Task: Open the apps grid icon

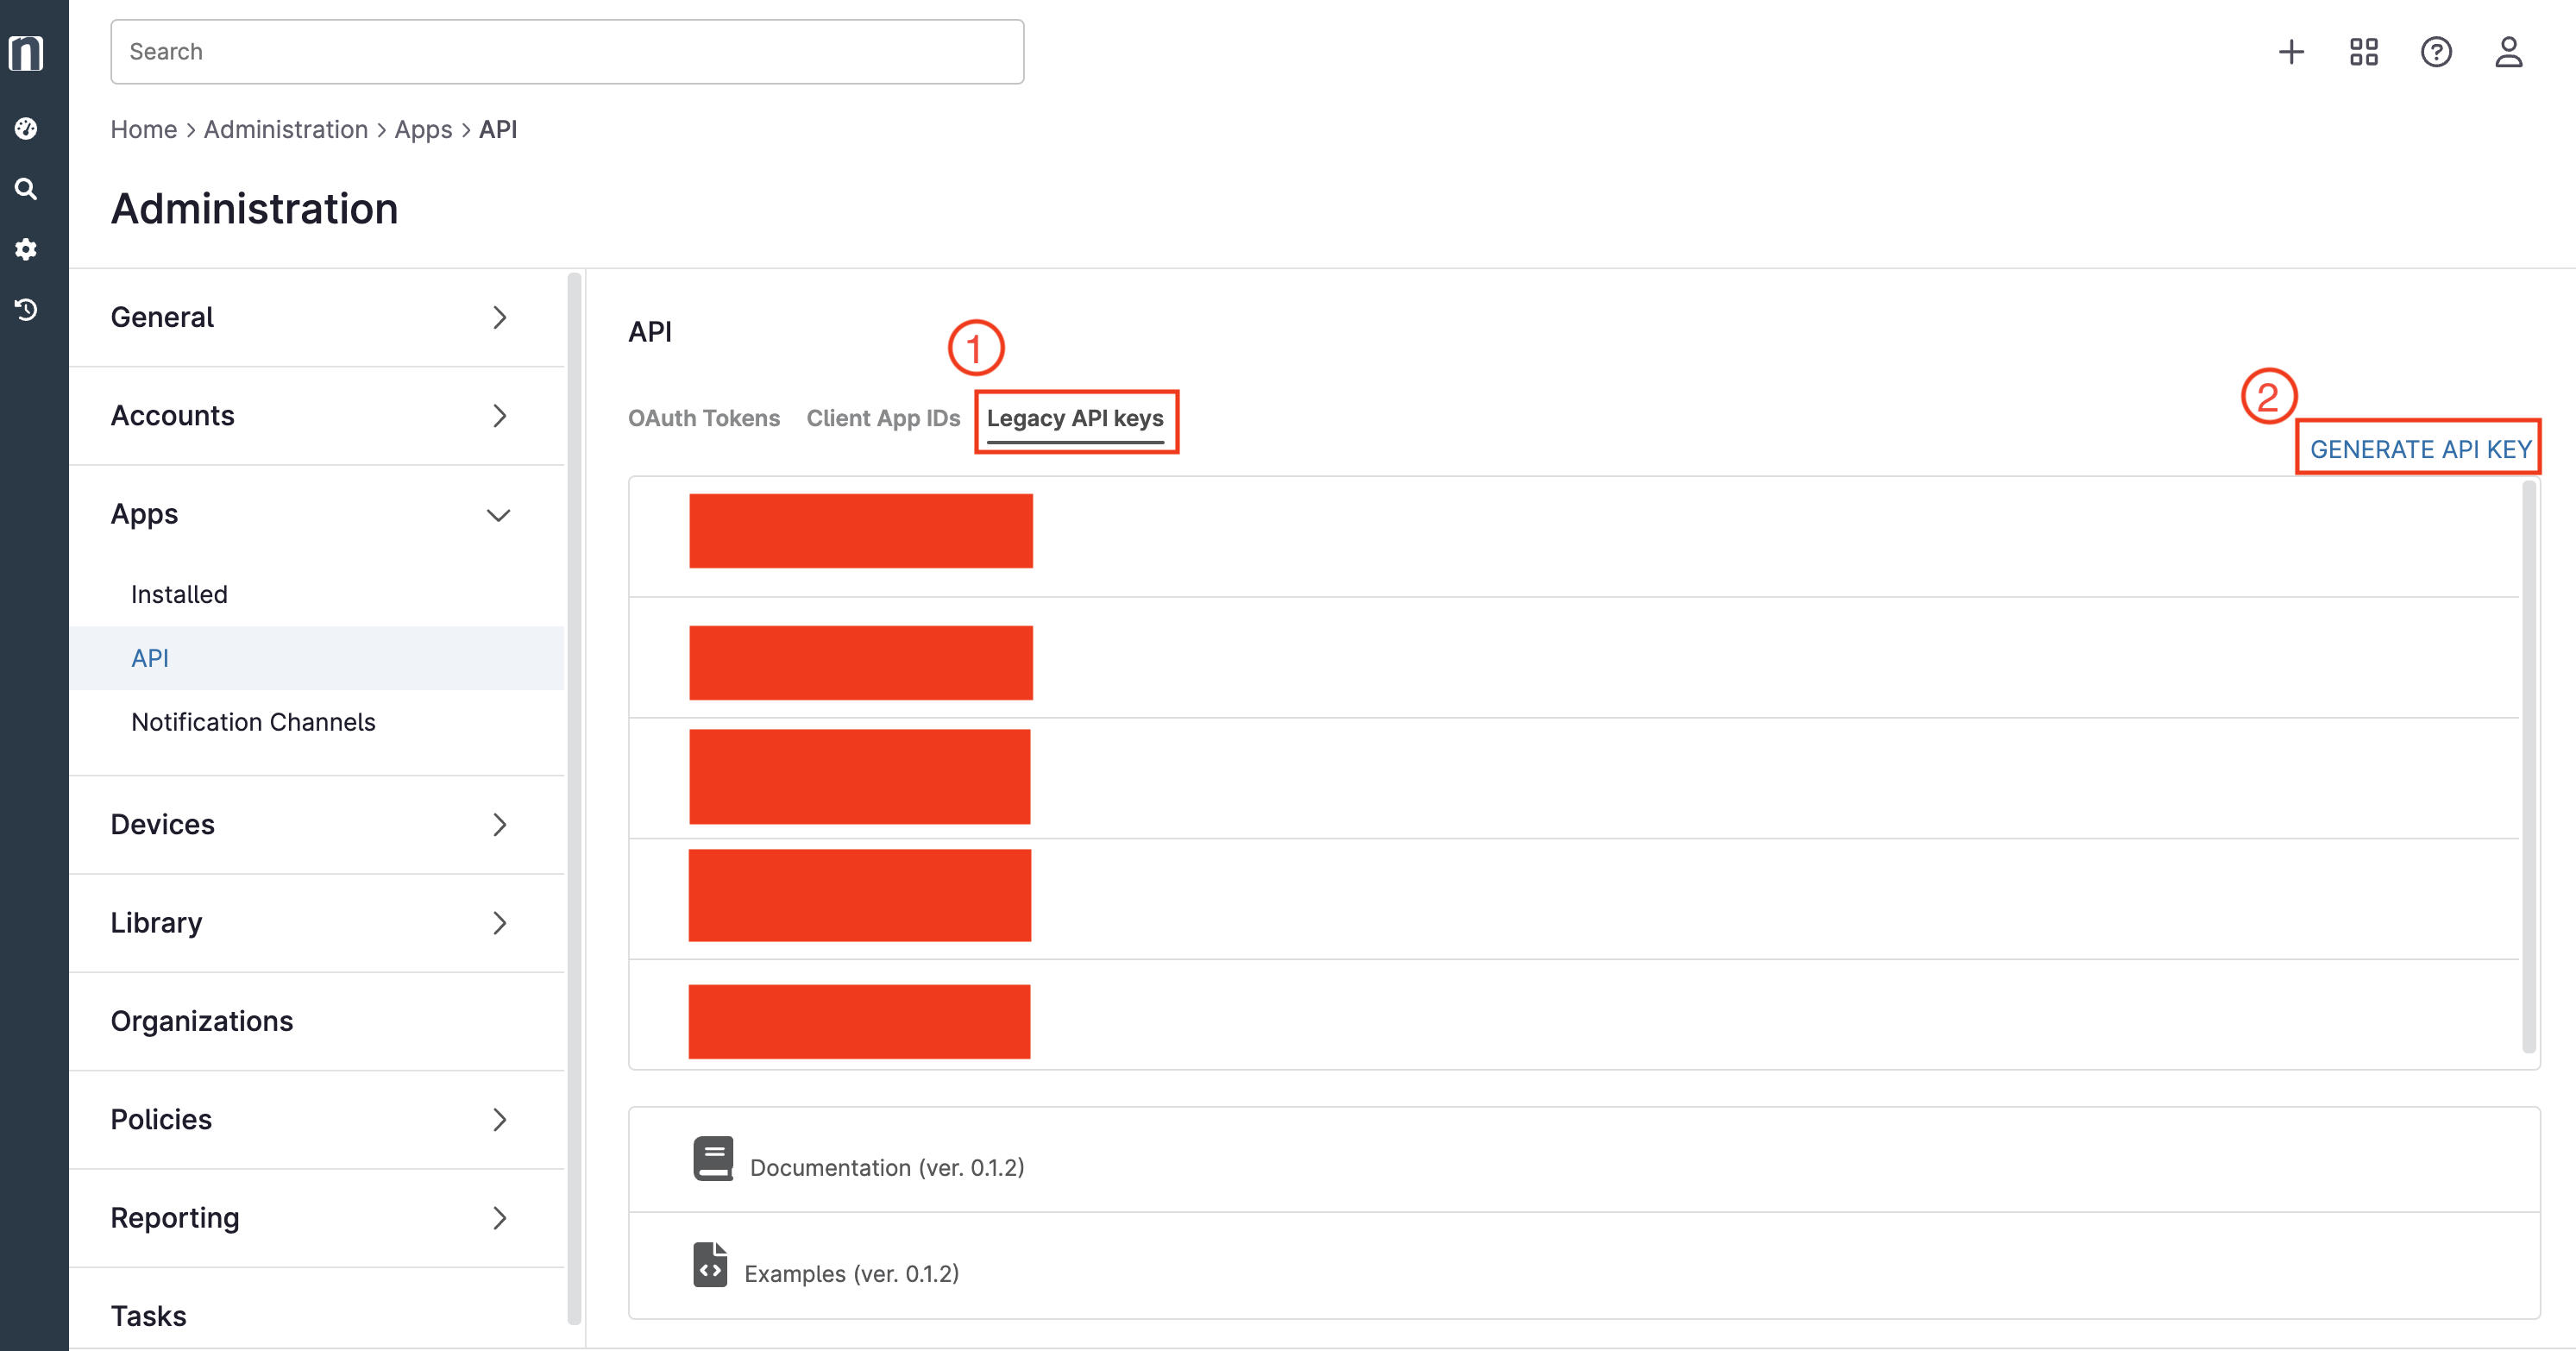Action: click(2364, 52)
